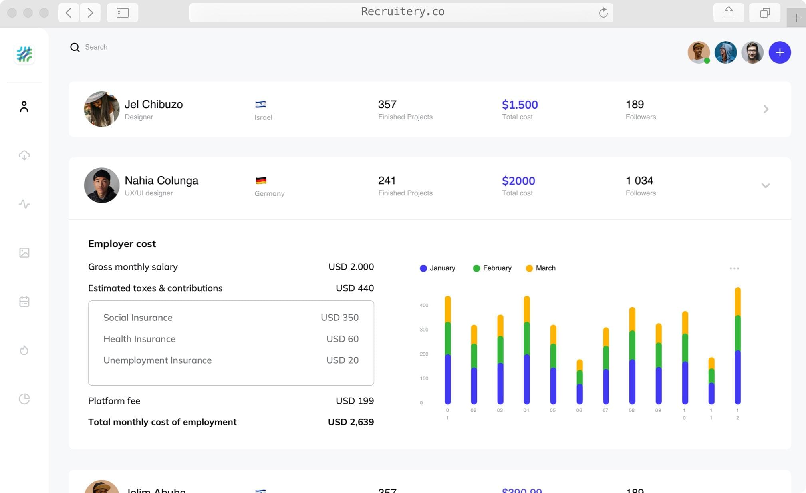Screen dimensions: 806x493
Task: Open the pie chart statistics icon
Action: (24, 398)
